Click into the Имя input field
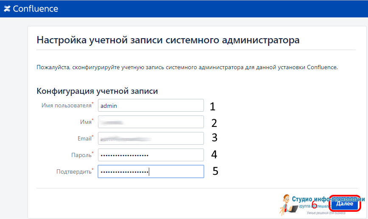Viewport: 368px width, 219px height. tap(151, 122)
